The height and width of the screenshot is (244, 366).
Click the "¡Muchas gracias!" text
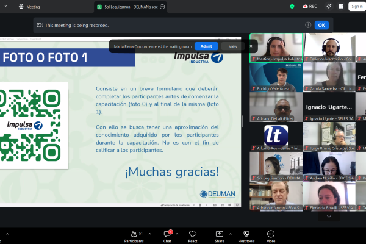(172, 171)
